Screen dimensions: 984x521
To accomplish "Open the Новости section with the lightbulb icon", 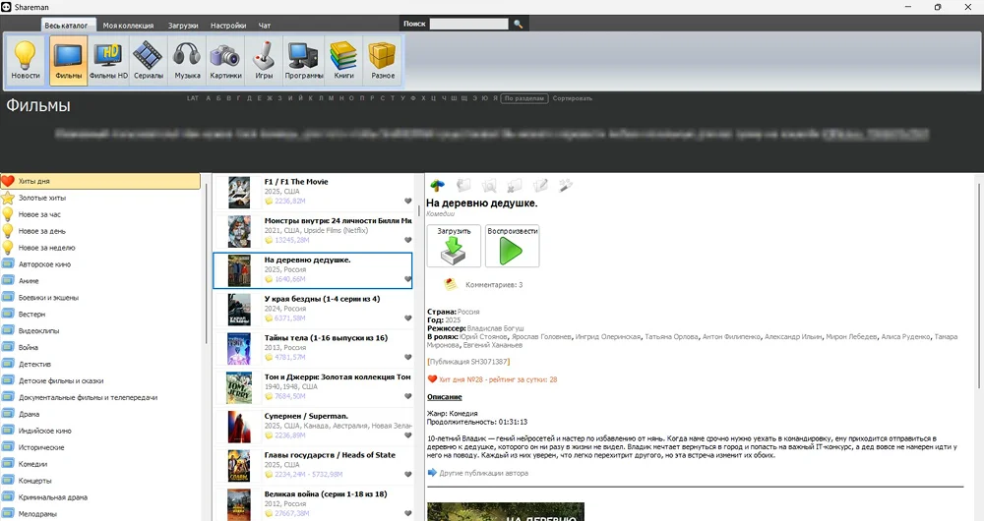I will tap(26, 60).
